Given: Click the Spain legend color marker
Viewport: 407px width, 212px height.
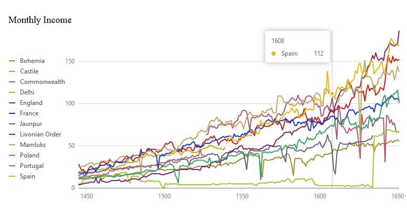Looking at the screenshot, I should (x=13, y=176).
